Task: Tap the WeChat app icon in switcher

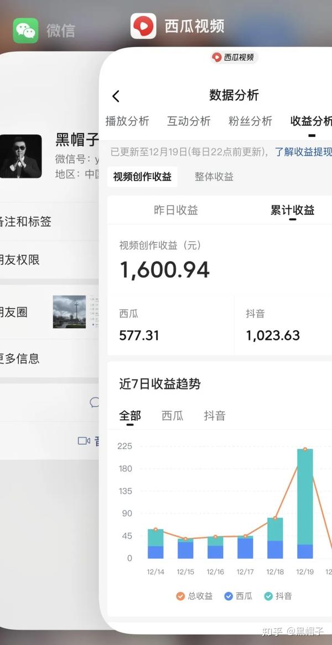Action: coord(25,31)
